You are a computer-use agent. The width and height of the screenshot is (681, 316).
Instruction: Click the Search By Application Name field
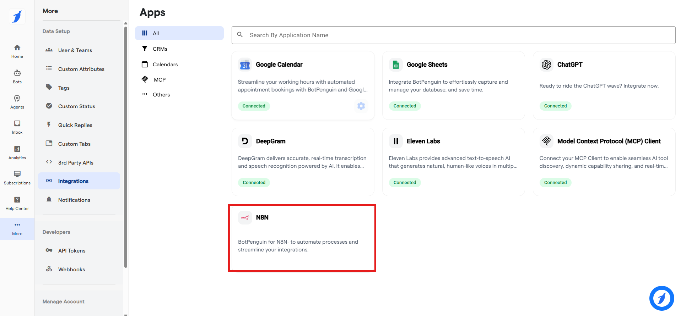pos(453,35)
